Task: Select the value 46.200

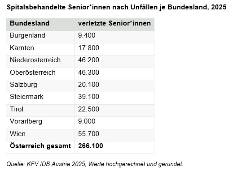Action: pos(88,60)
